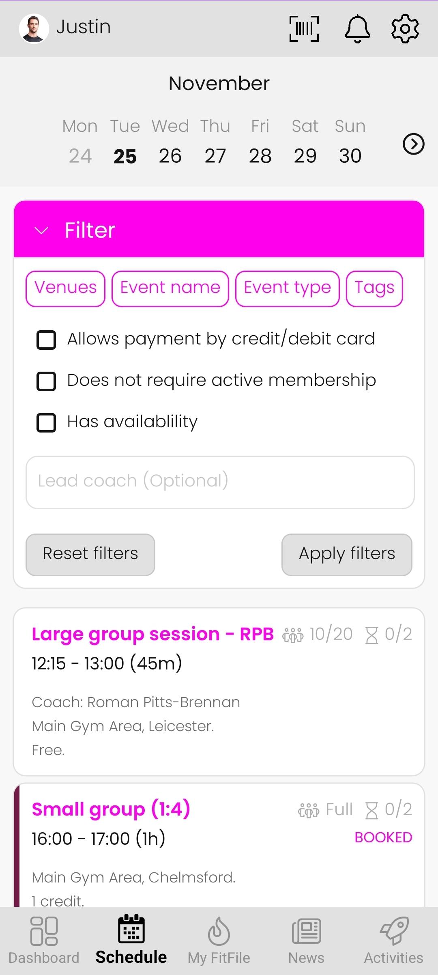The height and width of the screenshot is (975, 438).
Task: Open the Event type filter
Action: pos(287,288)
